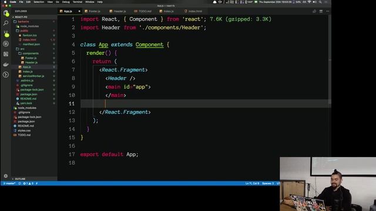Open the Edit menu

28,2
